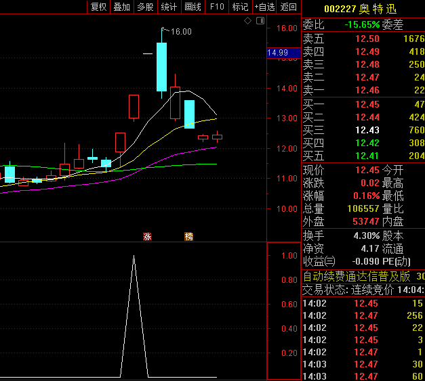This screenshot has height=381, width=425.
Task: Click the blue 14.99 price cursor tag
Action: pyautogui.click(x=278, y=53)
